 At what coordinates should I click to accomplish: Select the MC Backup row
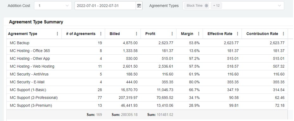(147, 43)
